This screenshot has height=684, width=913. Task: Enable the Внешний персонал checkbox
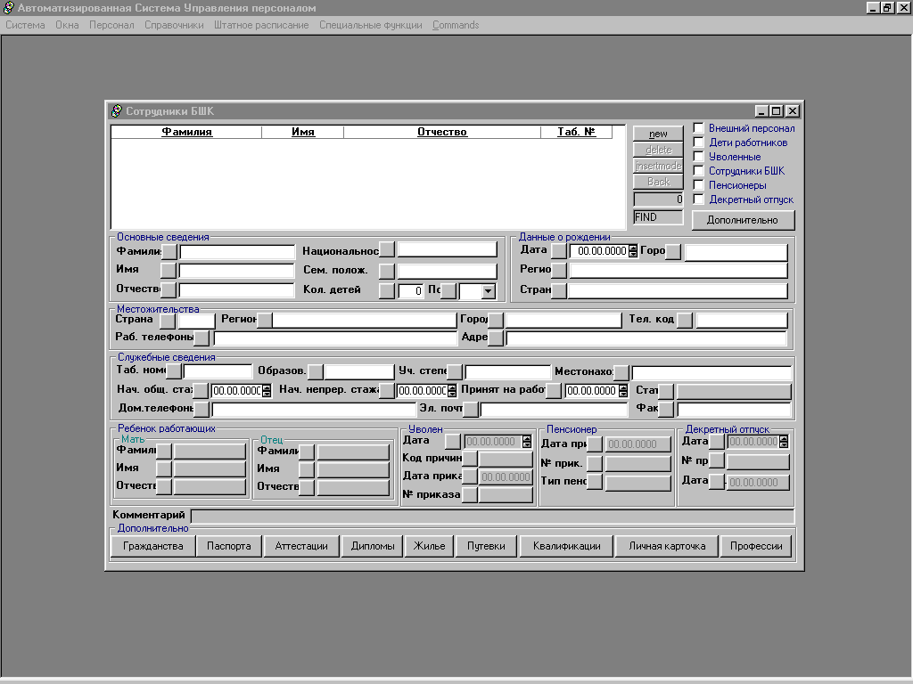tap(698, 128)
